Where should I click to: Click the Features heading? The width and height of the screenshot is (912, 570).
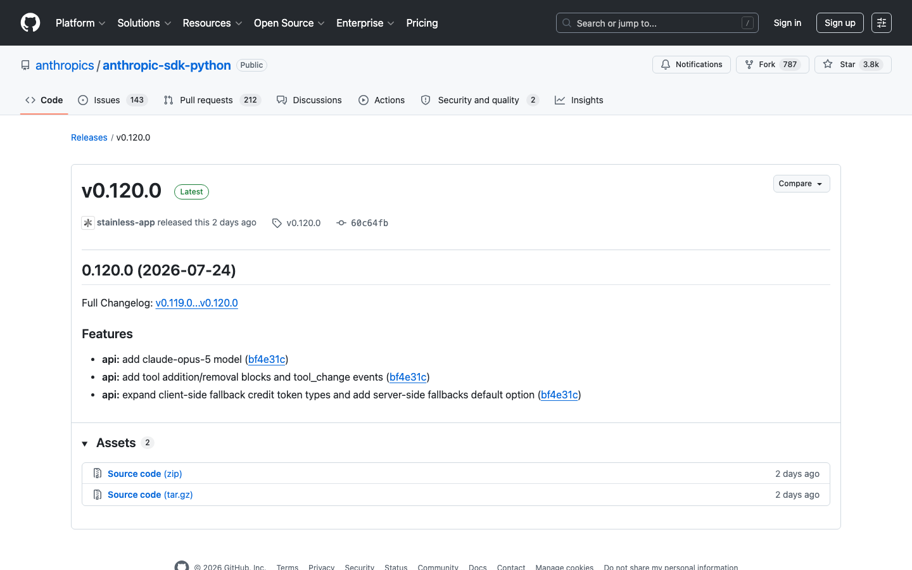[x=107, y=334]
